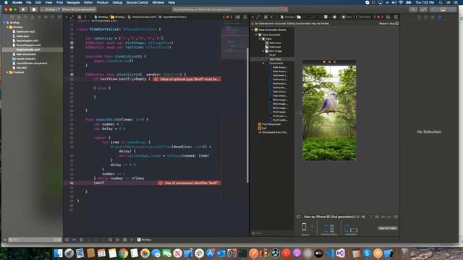Toggle the navigator panel visibility button
This screenshot has height=260, width=463.
tap(434, 9)
